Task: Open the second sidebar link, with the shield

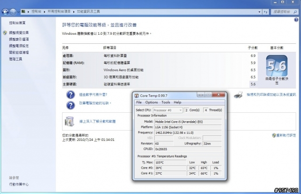Action: tap(19, 32)
